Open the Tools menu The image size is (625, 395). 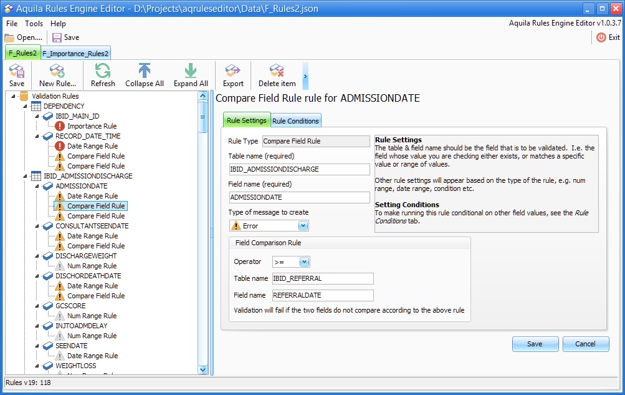tap(34, 24)
